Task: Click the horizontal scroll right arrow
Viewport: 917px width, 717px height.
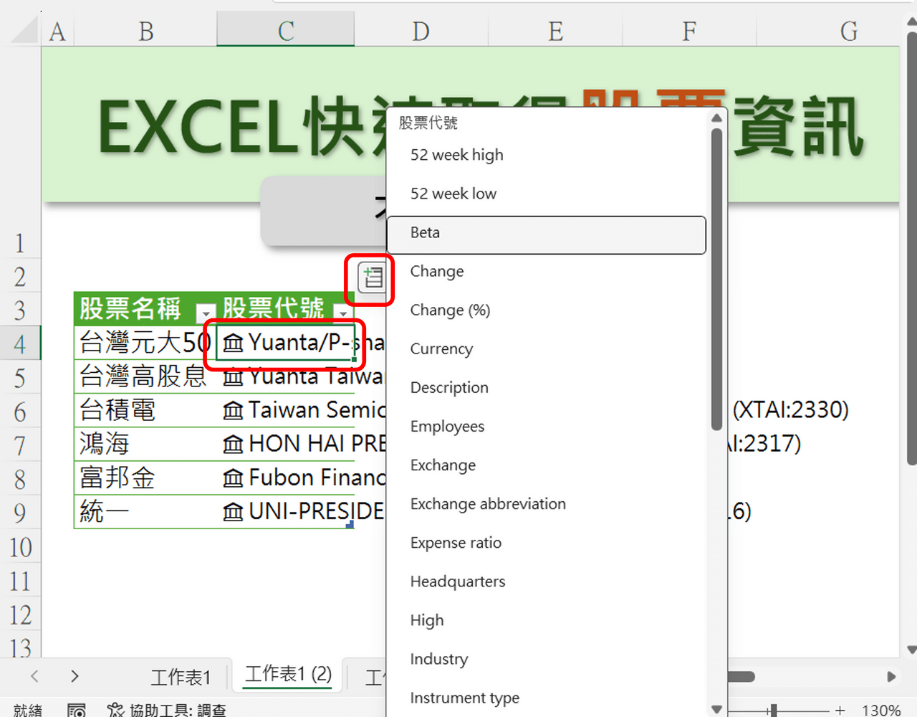Action: point(891,676)
